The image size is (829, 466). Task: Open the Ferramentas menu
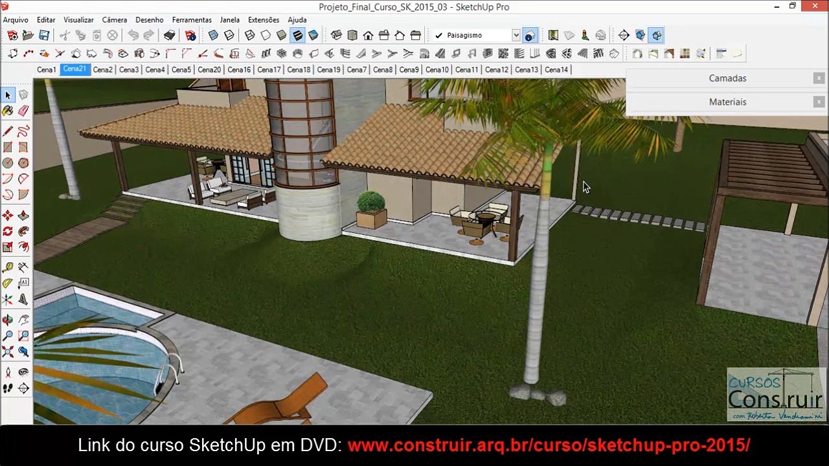pos(192,20)
